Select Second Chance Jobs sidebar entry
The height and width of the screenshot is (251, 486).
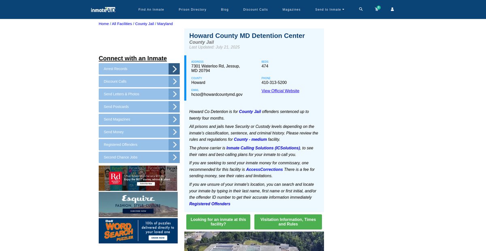point(134,157)
